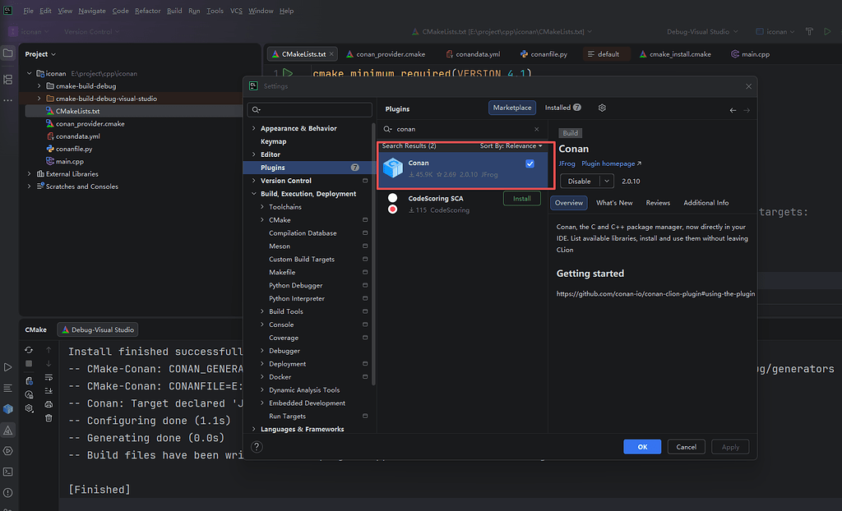This screenshot has width=842, height=511.
Task: Switch to the main.cpp editor tab
Action: (x=750, y=54)
